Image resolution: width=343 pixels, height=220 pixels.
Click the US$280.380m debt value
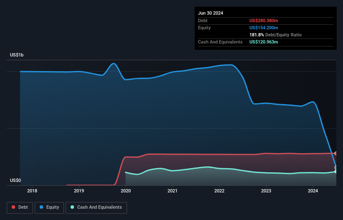(264, 20)
